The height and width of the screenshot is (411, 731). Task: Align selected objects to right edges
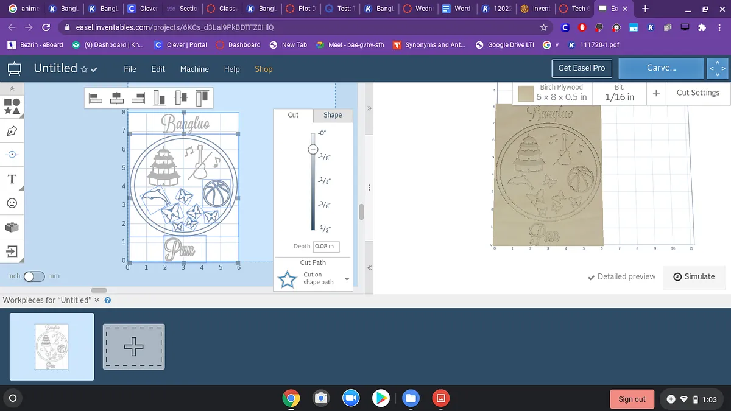[x=138, y=97]
